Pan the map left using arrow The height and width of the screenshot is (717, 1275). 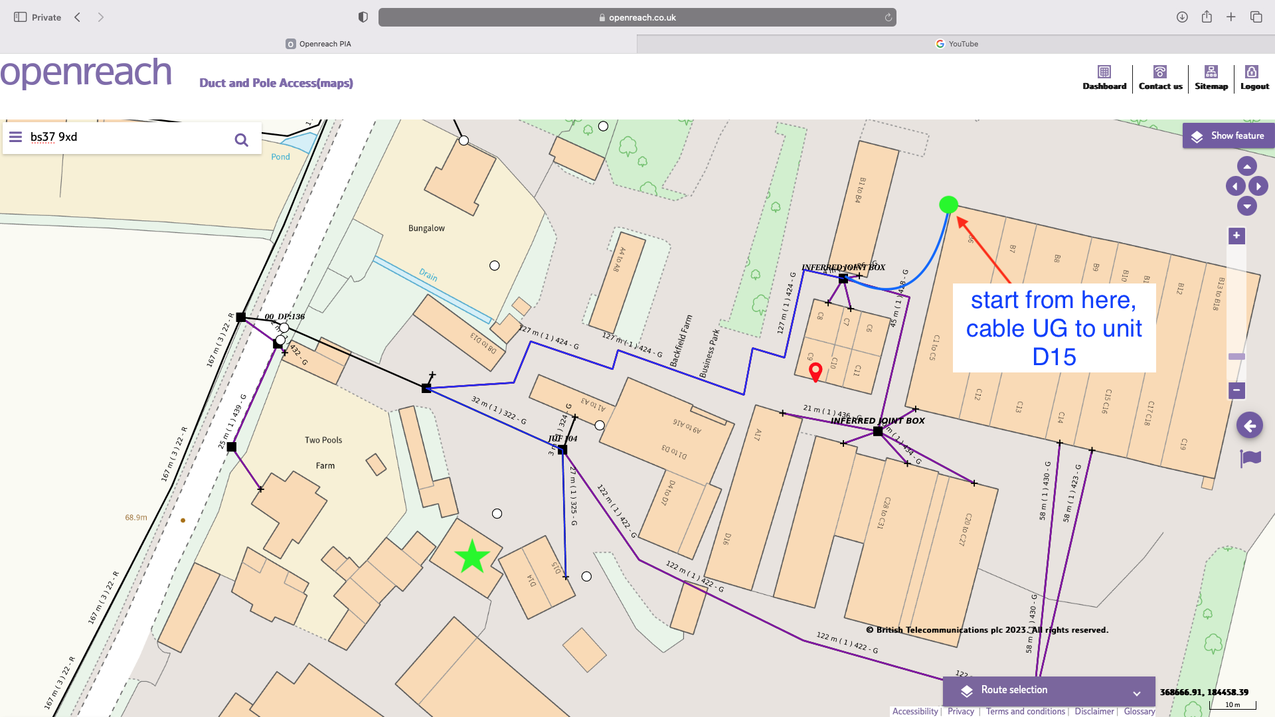tap(1235, 187)
